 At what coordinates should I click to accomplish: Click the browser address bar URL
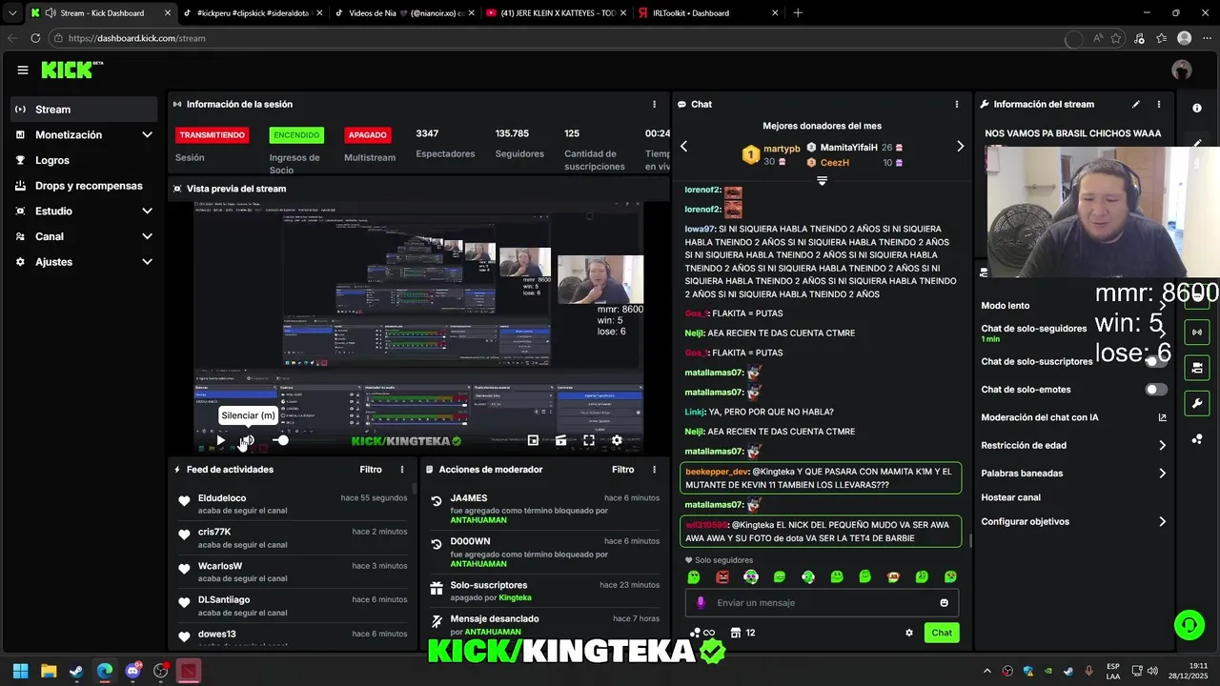137,38
